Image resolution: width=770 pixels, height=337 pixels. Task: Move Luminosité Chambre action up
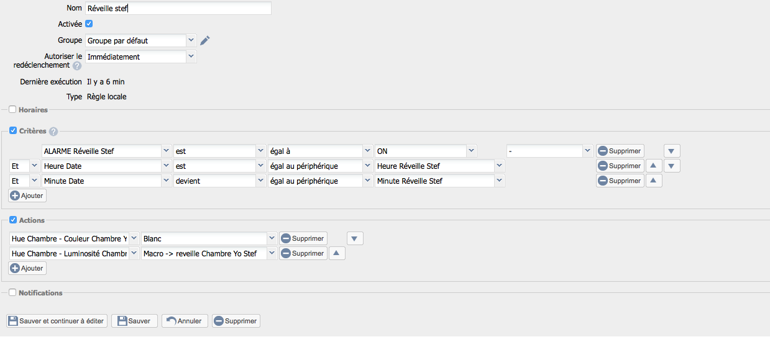pos(336,253)
